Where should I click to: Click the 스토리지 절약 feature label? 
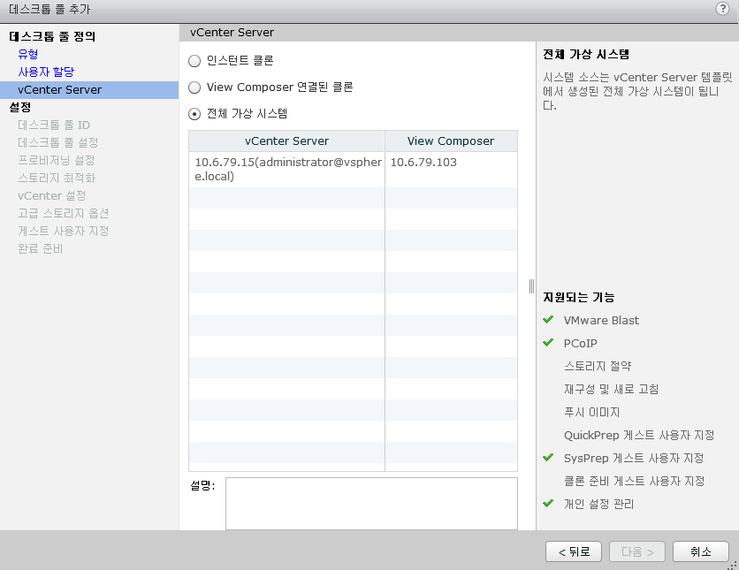(x=598, y=366)
